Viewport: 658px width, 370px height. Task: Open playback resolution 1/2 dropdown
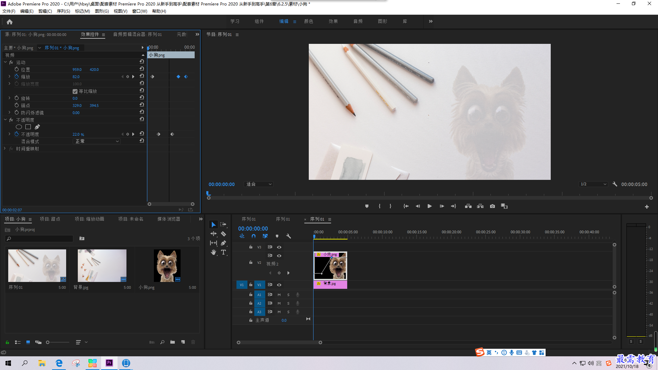pos(593,184)
